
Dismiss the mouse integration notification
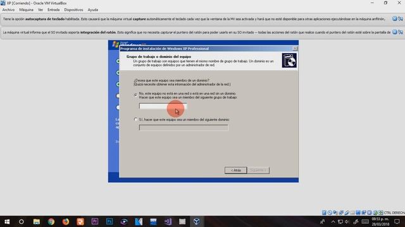(395, 32)
